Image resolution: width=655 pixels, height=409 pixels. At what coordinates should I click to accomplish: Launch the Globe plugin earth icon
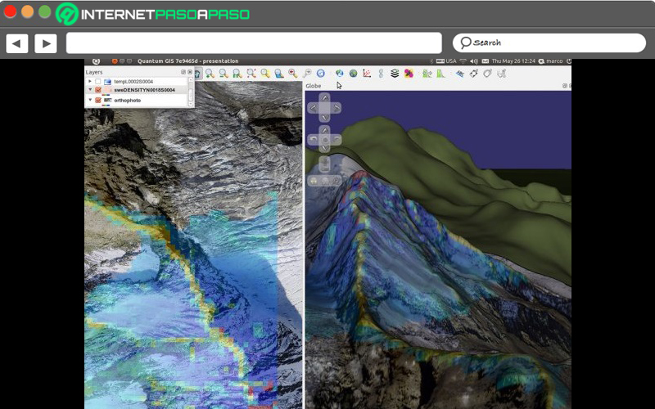tap(339, 74)
